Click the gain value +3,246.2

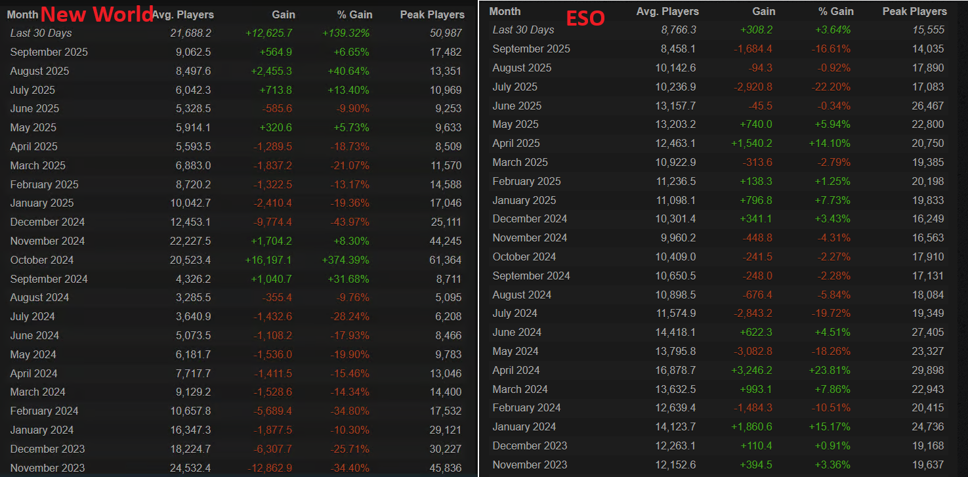[752, 370]
